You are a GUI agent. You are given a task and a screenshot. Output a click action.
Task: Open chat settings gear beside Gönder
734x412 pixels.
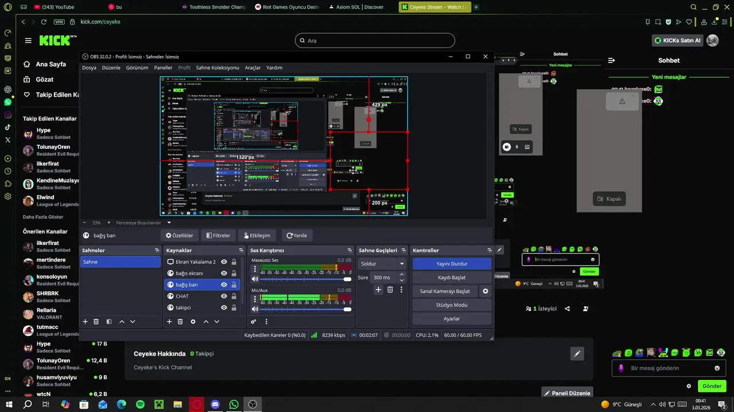(x=689, y=386)
